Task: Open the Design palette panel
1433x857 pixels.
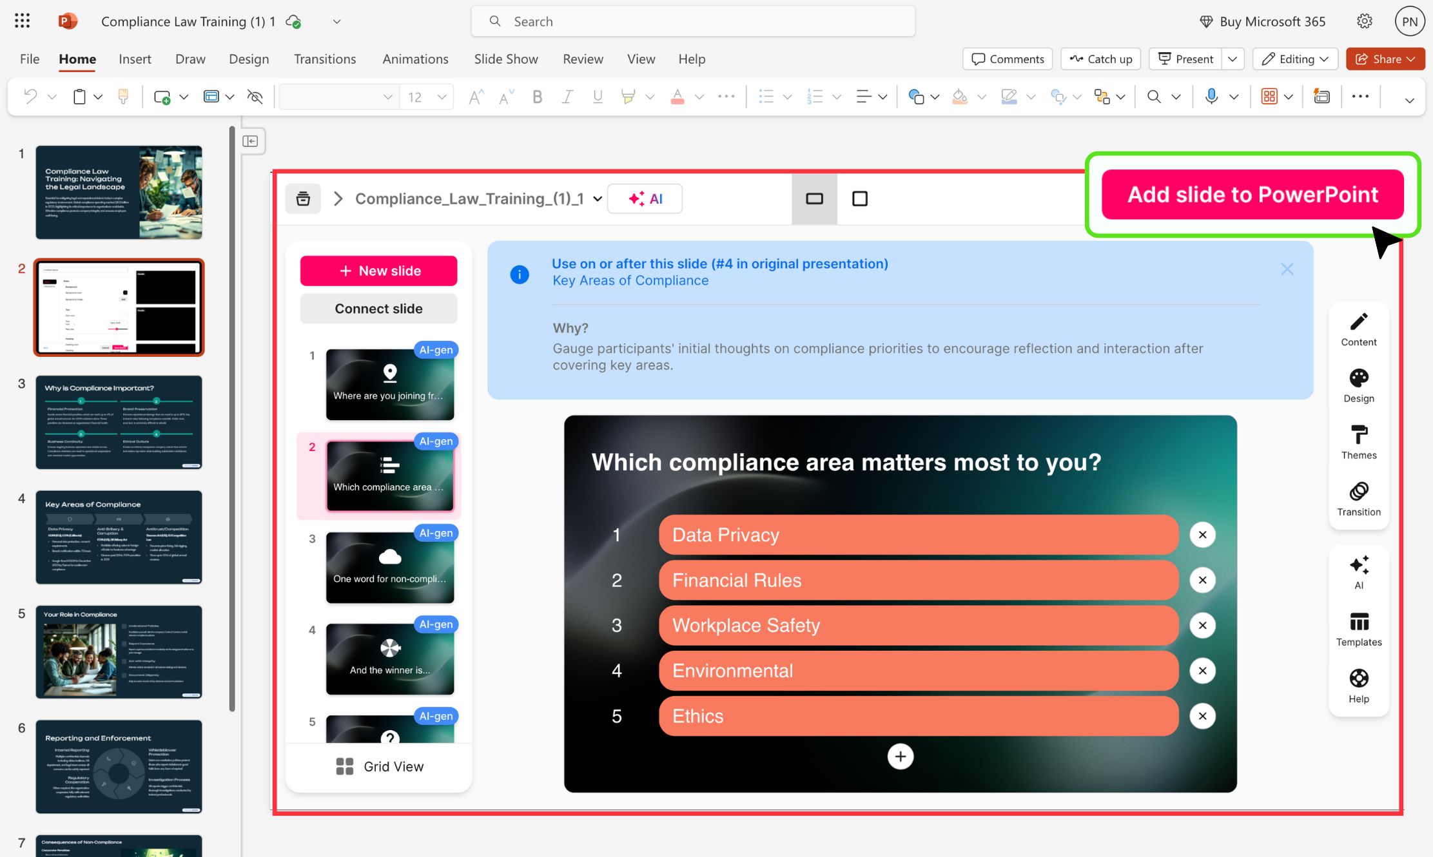Action: [x=1358, y=386]
